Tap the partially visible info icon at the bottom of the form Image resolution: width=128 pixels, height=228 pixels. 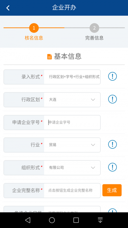pyautogui.click(x=112, y=210)
